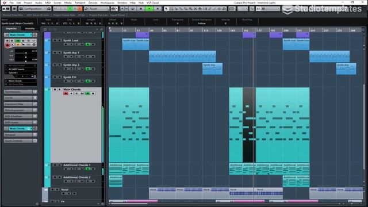Image resolution: width=368 pixels, height=207 pixels.
Task: Jump to next marker or project end
Action: [x=126, y=9]
